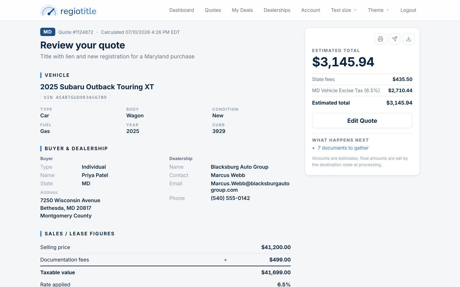Click the Review your quote heading

click(x=83, y=45)
